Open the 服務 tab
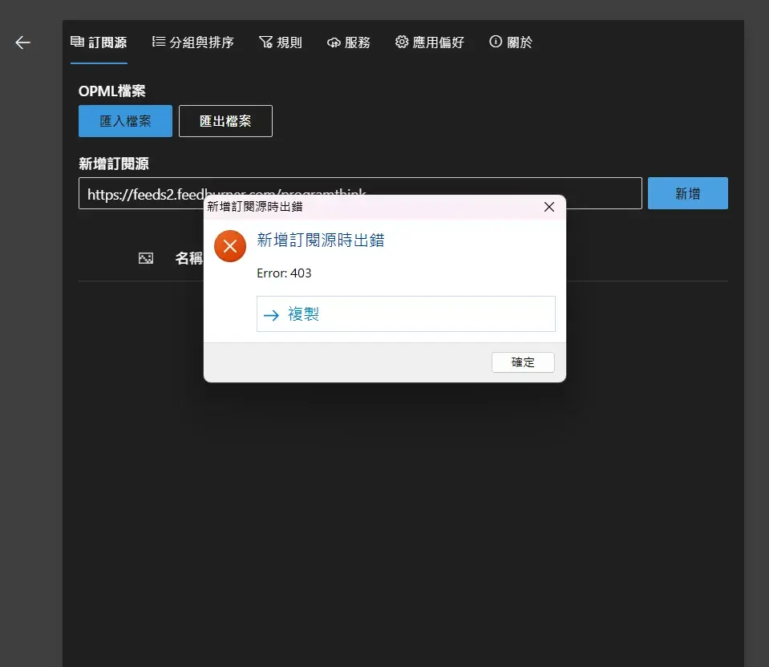The height and width of the screenshot is (667, 769). point(349,42)
